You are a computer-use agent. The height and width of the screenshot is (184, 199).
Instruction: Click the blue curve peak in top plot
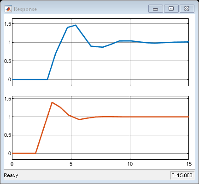[76, 25]
